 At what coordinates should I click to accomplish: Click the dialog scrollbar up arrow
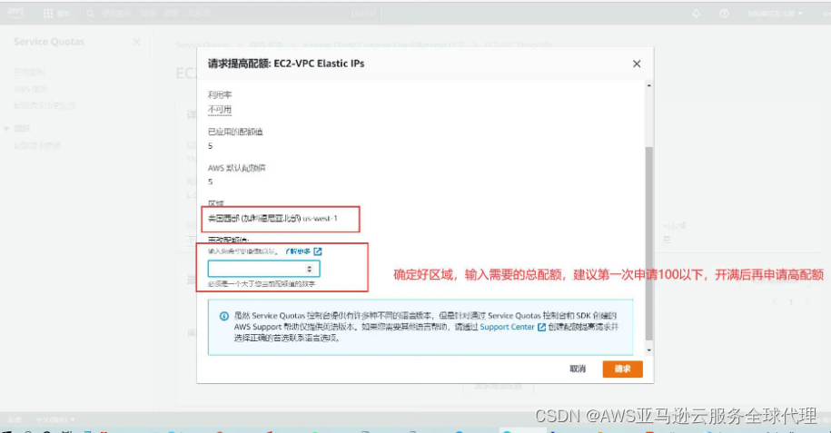tap(648, 86)
